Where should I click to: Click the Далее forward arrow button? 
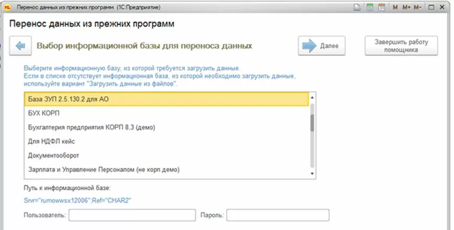point(322,45)
